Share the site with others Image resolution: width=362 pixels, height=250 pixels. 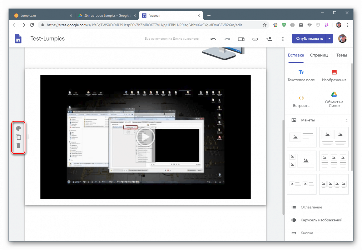[269, 39]
